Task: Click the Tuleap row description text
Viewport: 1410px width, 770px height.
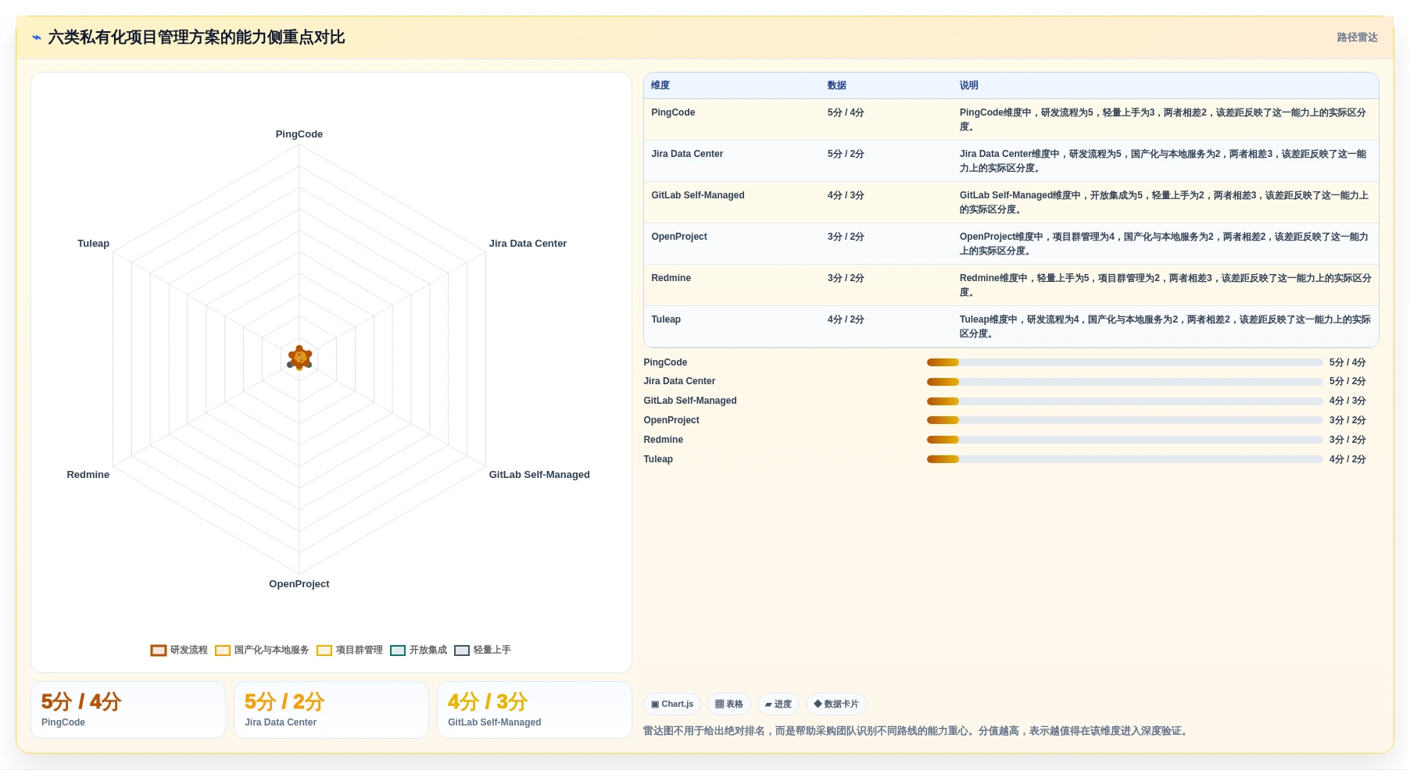Action: 1165,326
